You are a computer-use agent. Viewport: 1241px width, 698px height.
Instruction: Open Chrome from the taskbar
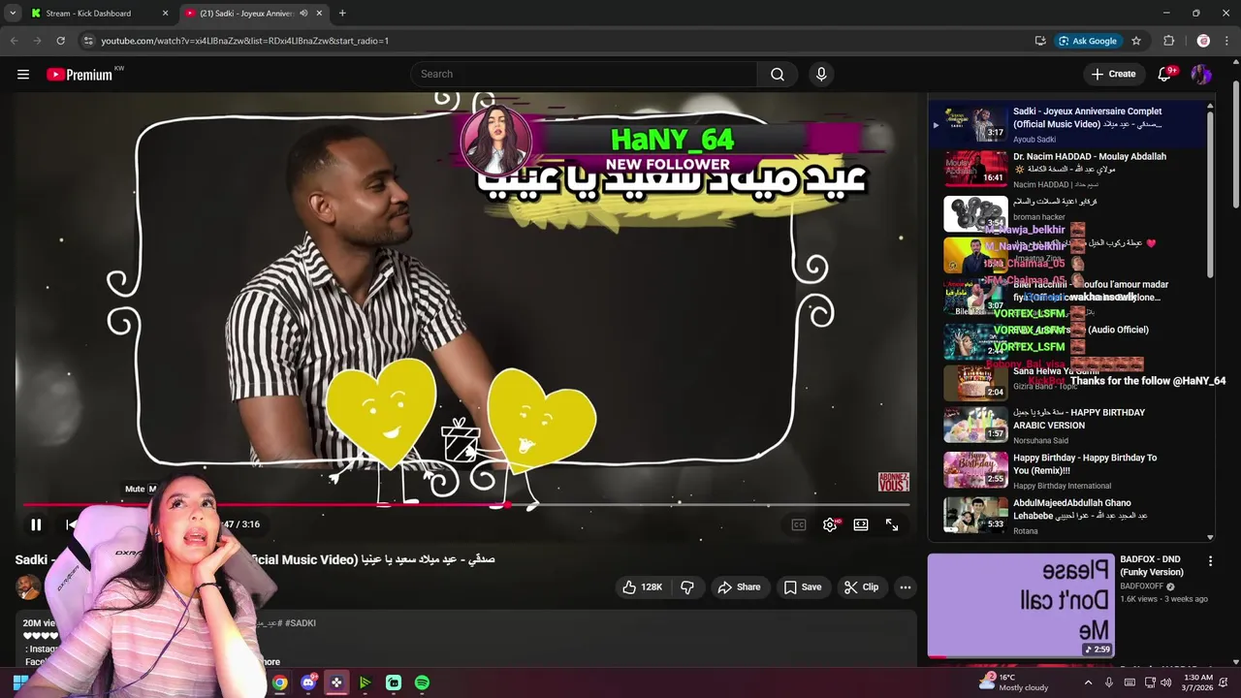pyautogui.click(x=279, y=682)
